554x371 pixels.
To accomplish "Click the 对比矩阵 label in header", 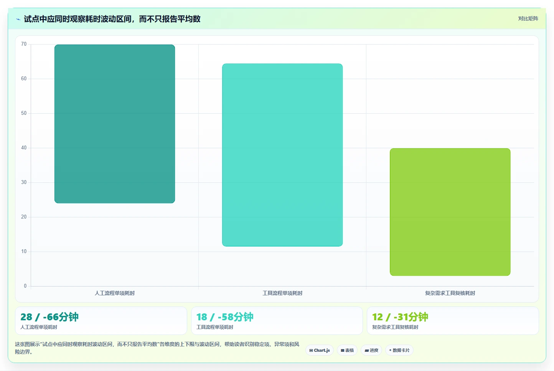I will click(528, 18).
